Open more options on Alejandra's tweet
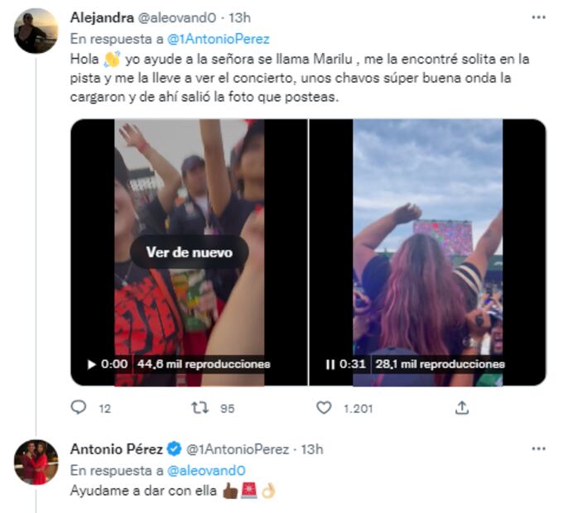The image size is (563, 513). point(539,17)
